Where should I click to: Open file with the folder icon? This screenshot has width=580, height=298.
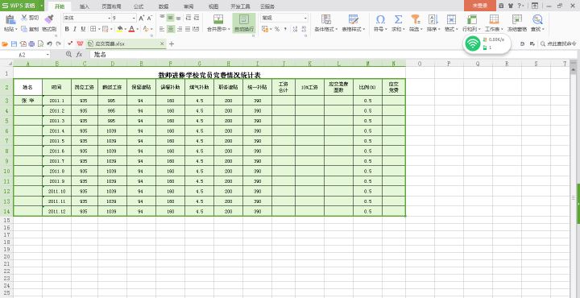[x=5, y=43]
